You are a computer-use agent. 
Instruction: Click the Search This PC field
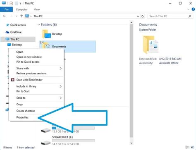(170, 16)
